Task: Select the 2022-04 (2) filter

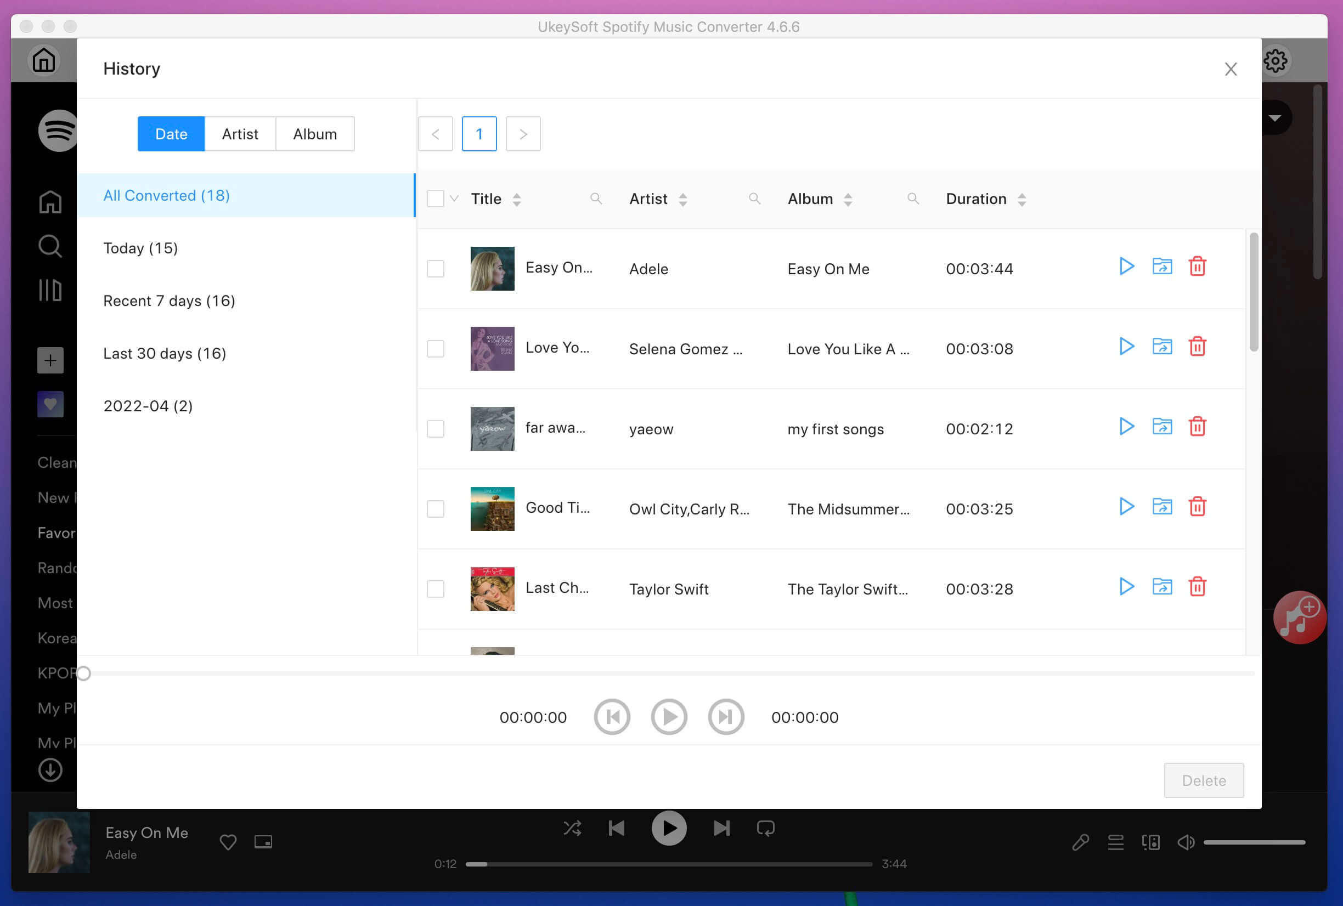Action: tap(246, 406)
